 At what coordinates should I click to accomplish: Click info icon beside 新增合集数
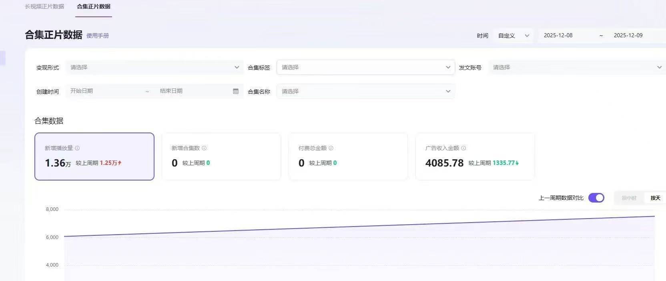(x=204, y=148)
